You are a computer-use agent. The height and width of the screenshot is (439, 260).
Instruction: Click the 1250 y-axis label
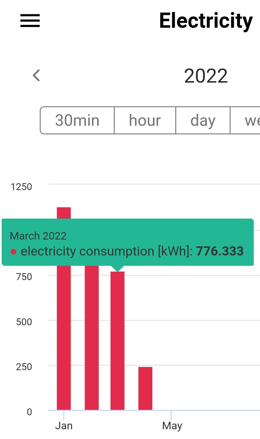(x=21, y=187)
